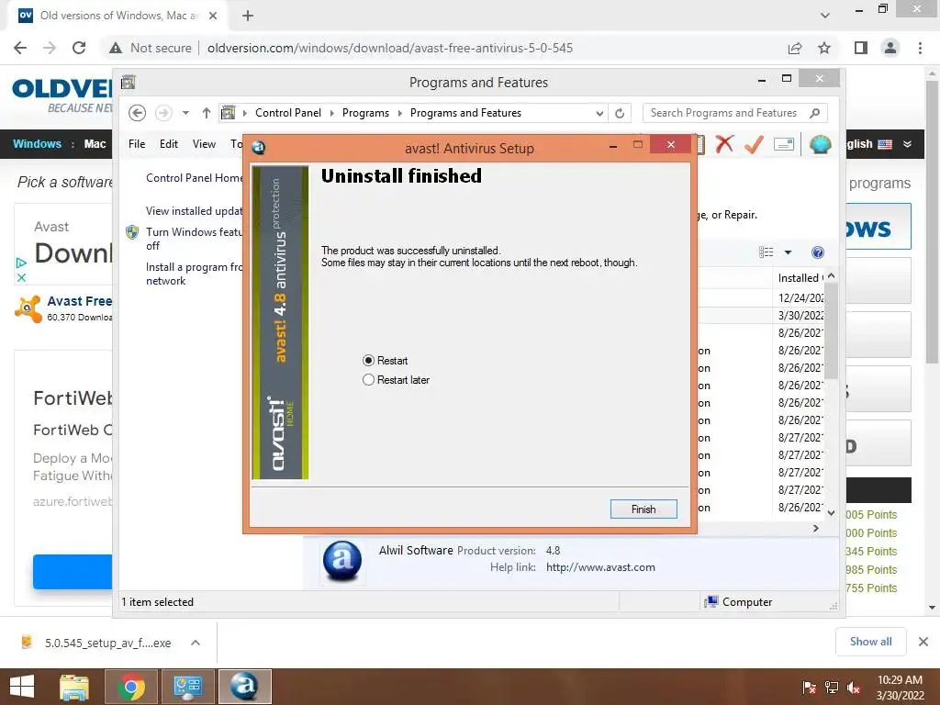Toggle Chrome side panel icon
The image size is (940, 705).
[x=861, y=48]
